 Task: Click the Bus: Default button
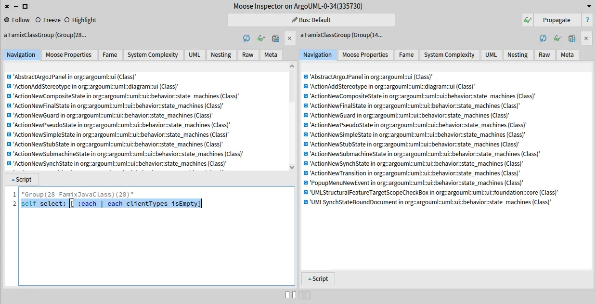pos(311,20)
